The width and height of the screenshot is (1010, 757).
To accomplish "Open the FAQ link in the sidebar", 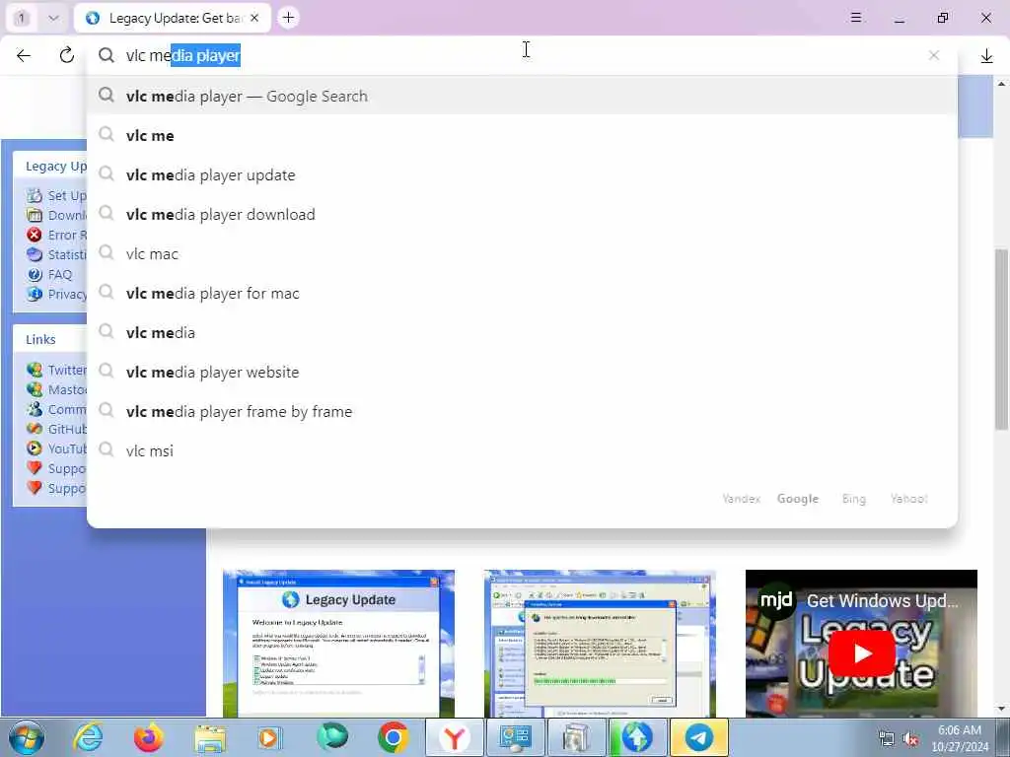I will tap(59, 274).
